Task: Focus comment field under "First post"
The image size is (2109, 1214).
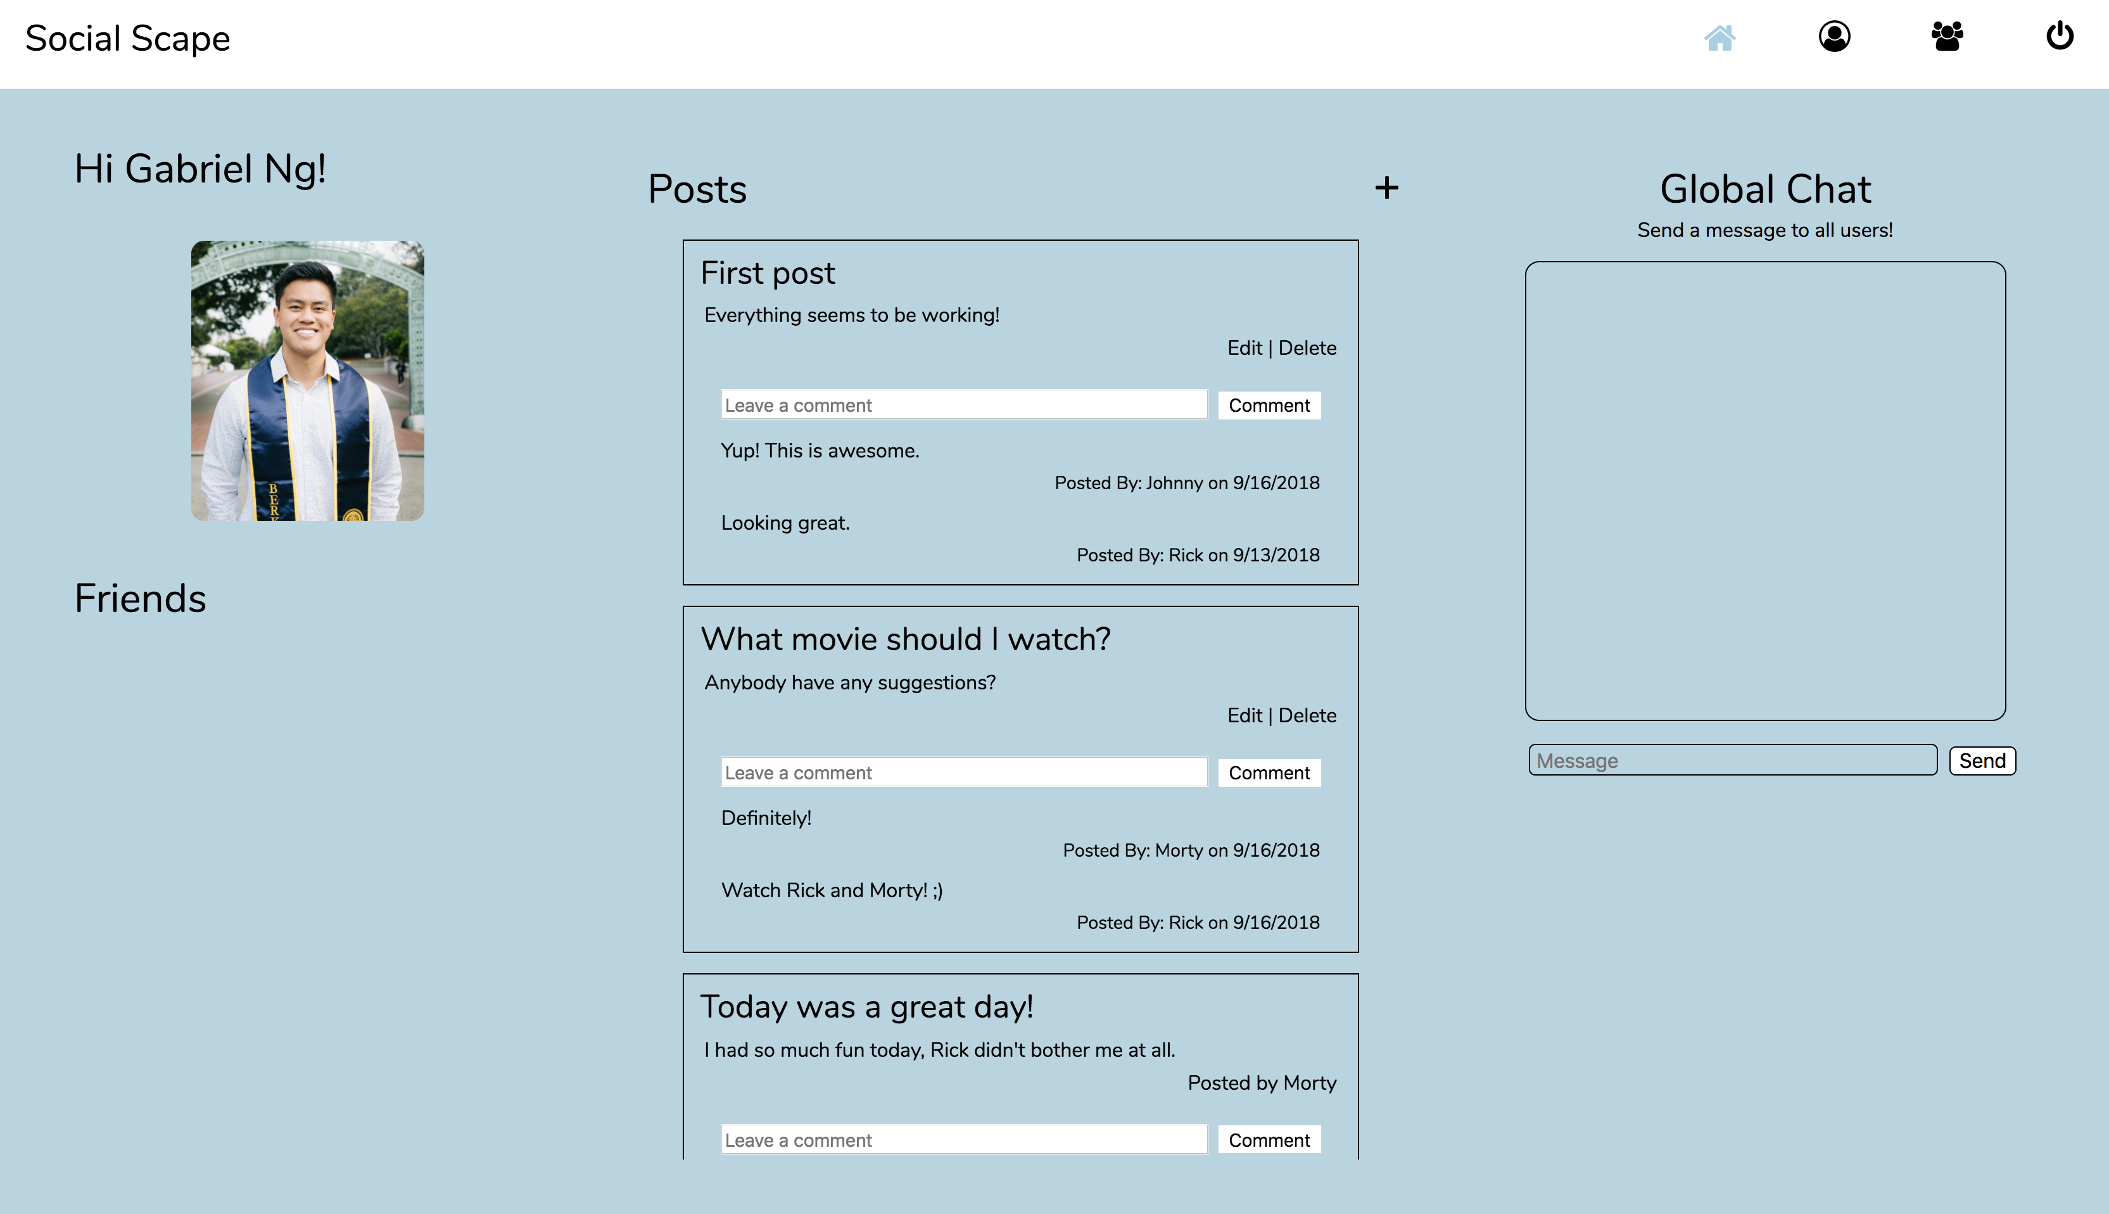Action: (x=963, y=406)
